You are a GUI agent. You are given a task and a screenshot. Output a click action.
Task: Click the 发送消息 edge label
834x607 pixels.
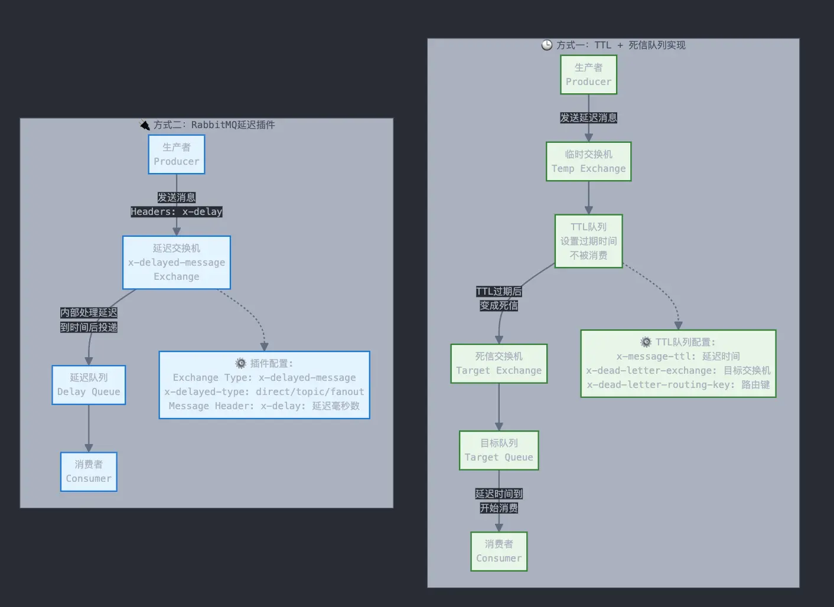[x=177, y=197]
